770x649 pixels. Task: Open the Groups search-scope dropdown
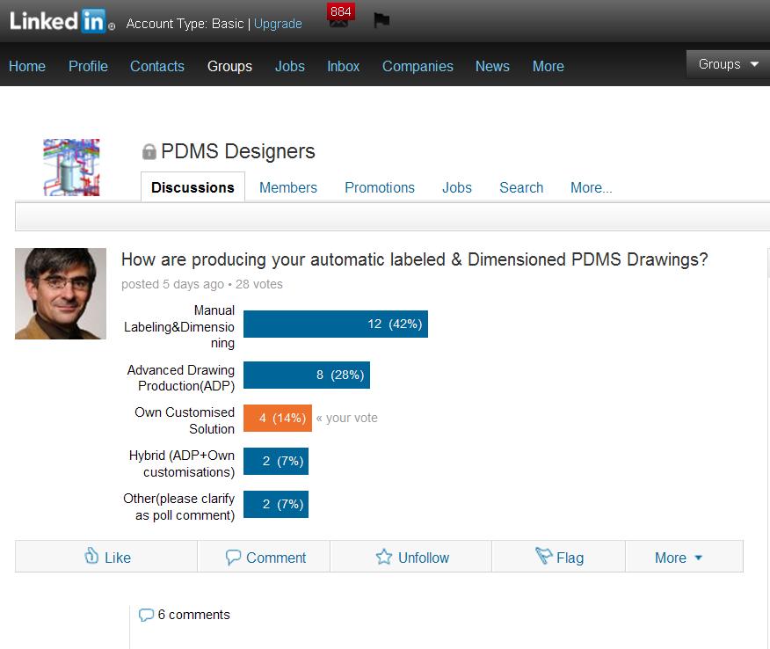[728, 64]
